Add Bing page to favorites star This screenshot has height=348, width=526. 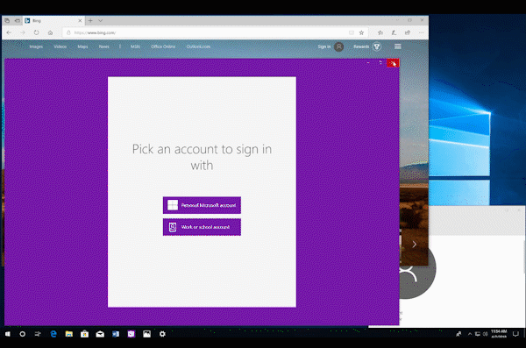[361, 32]
